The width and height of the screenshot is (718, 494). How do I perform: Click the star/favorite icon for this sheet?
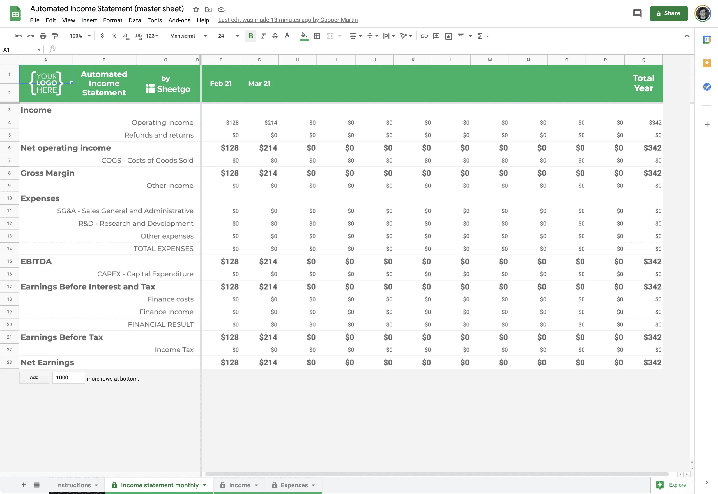point(195,9)
